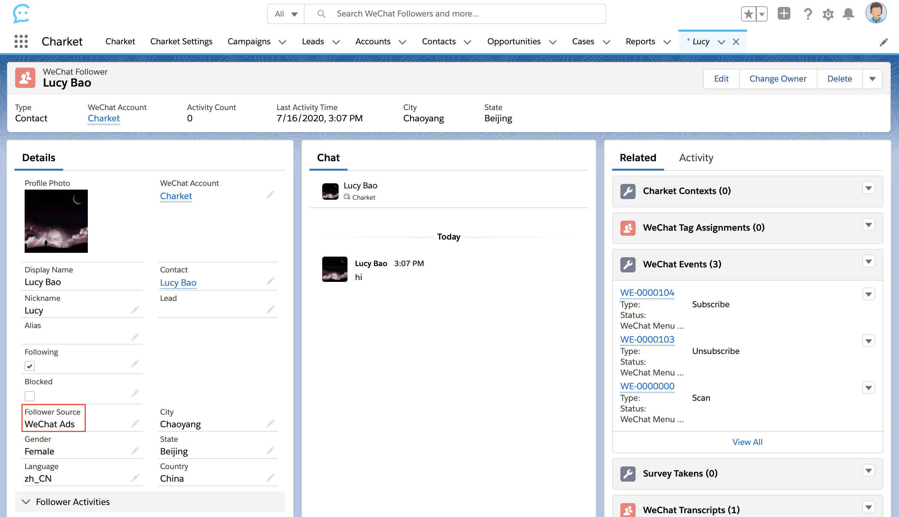Collapse the Follower Activities section
Viewport: 899px width, 517px height.
26,502
